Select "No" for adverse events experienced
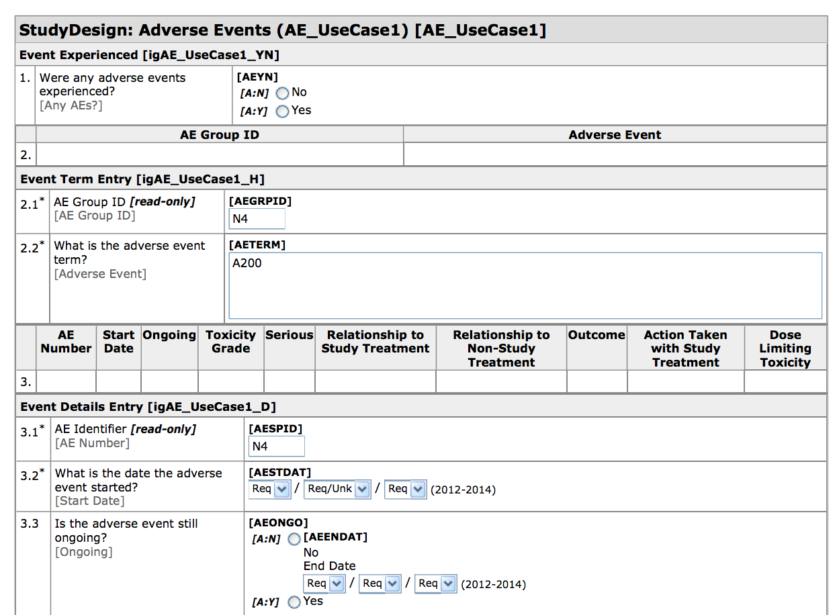This screenshot has width=837, height=615. 282,93
